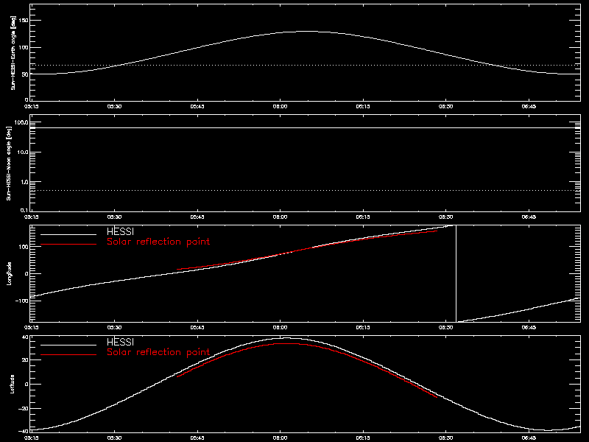The height and width of the screenshot is (442, 589).
Task: Click the -100 tick on Longitude axis
Action: tap(22, 301)
